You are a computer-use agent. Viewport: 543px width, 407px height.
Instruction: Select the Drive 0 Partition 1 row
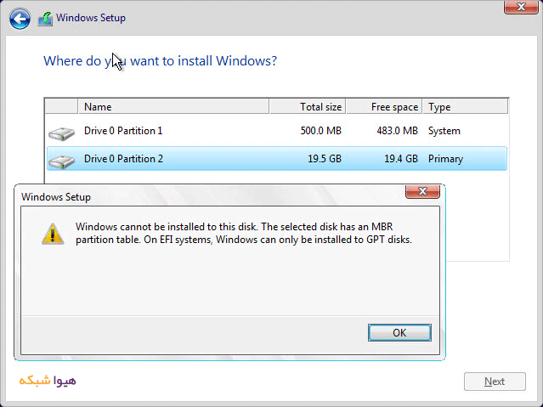click(x=123, y=131)
